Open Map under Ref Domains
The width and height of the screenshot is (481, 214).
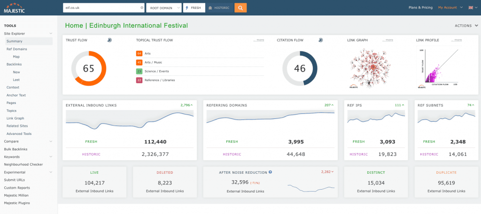click(x=16, y=57)
